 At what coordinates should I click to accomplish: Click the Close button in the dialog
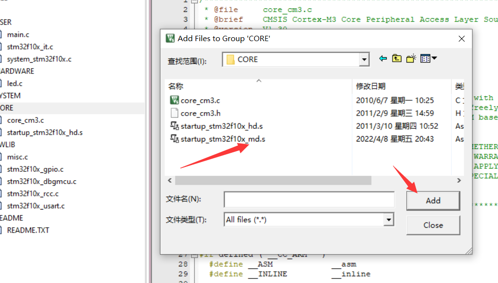pos(433,225)
